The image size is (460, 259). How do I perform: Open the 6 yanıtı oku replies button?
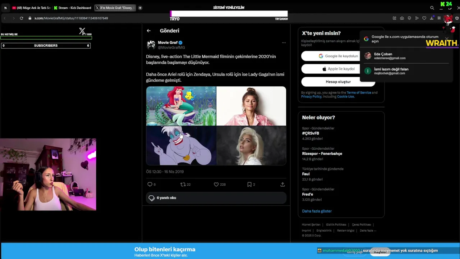[x=216, y=198]
